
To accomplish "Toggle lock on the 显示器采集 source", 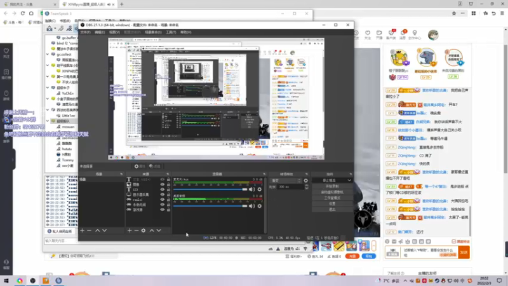I will tap(168, 194).
